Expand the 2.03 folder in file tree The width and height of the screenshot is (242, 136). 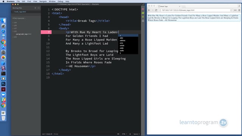click(15, 37)
